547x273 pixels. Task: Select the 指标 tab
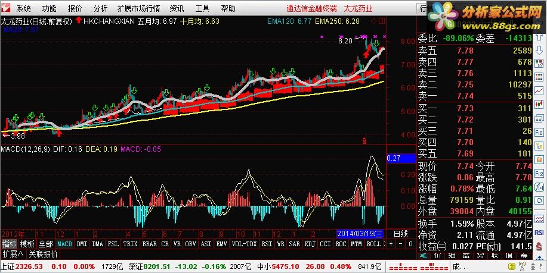(10, 244)
